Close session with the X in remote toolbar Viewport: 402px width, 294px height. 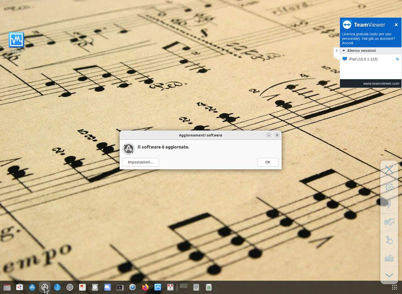[389, 170]
